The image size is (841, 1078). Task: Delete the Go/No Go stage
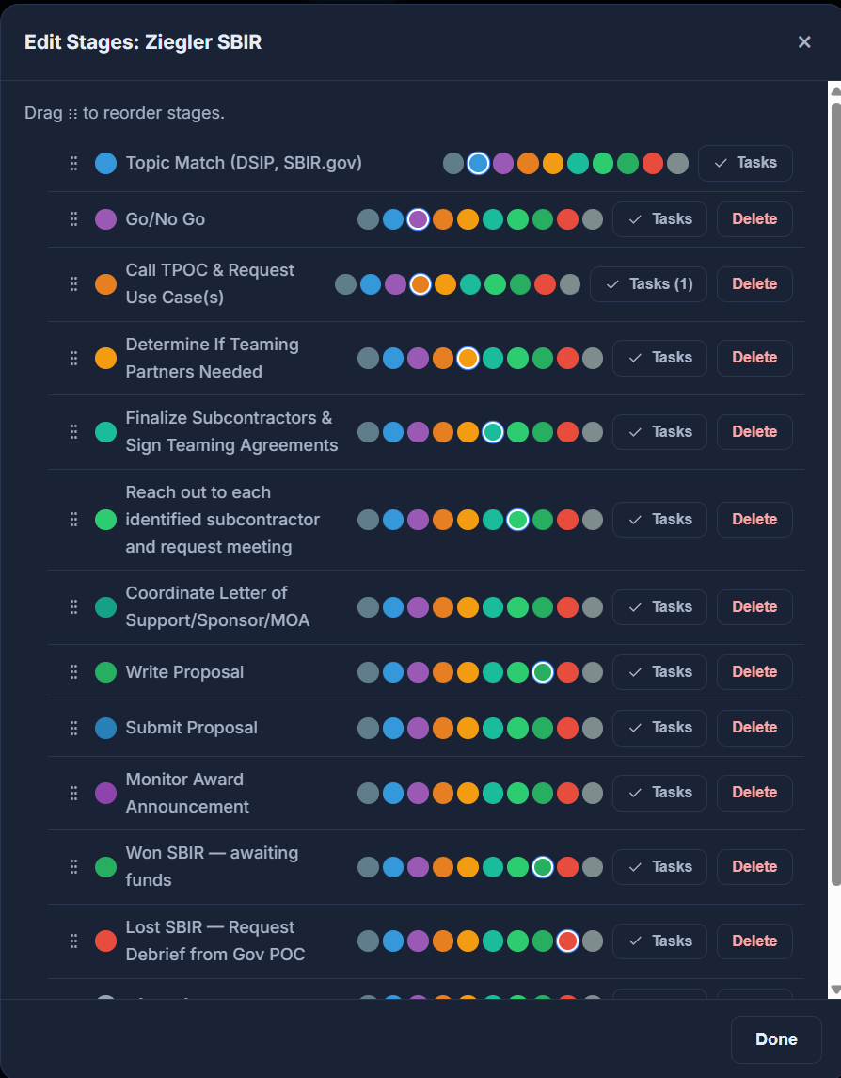754,219
